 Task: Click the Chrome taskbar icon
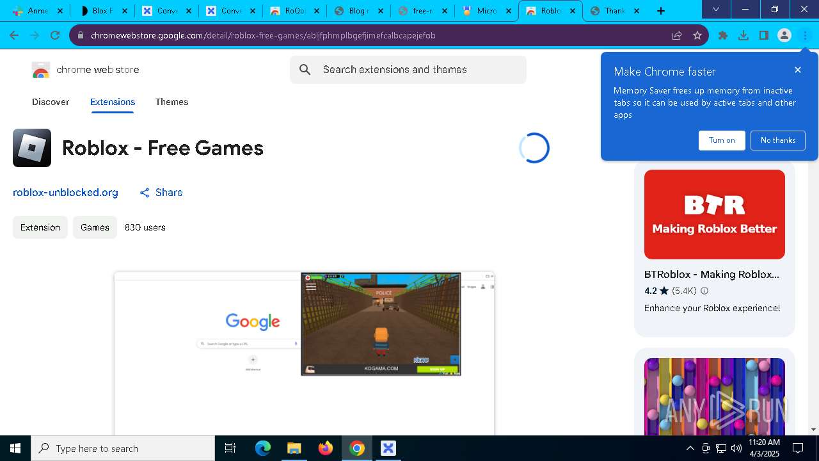tap(357, 448)
